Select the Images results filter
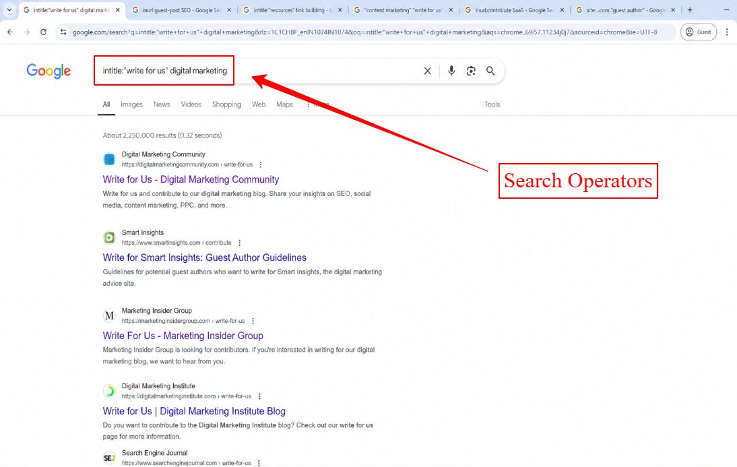 pos(131,104)
